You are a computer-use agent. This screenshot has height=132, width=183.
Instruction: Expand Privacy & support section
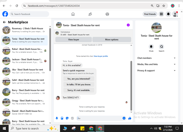(156, 70)
